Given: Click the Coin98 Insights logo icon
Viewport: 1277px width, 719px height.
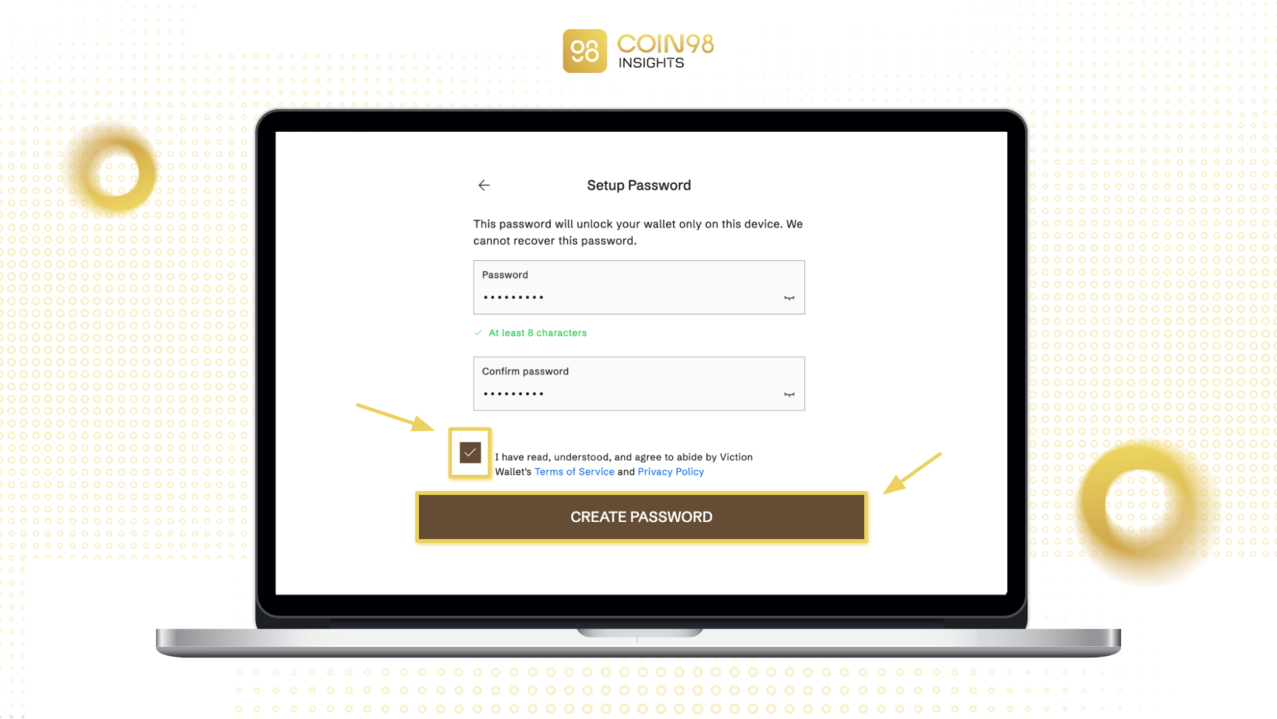Looking at the screenshot, I should pyautogui.click(x=579, y=50).
